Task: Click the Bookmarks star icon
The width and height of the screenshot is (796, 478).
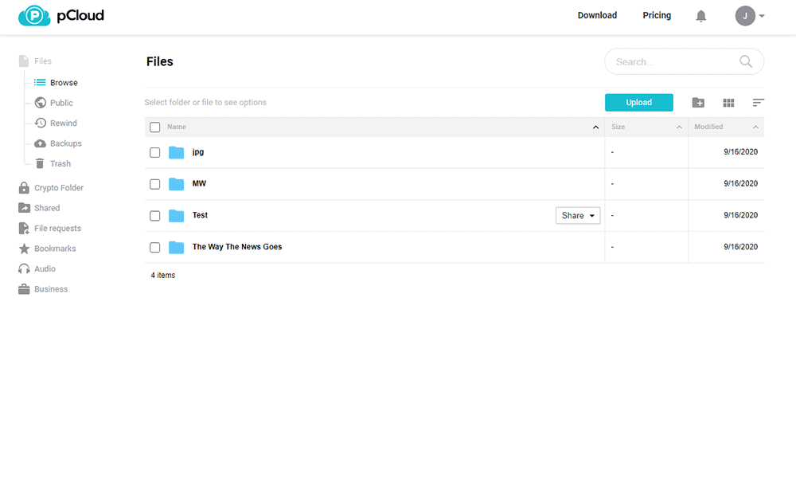Action: pos(24,249)
